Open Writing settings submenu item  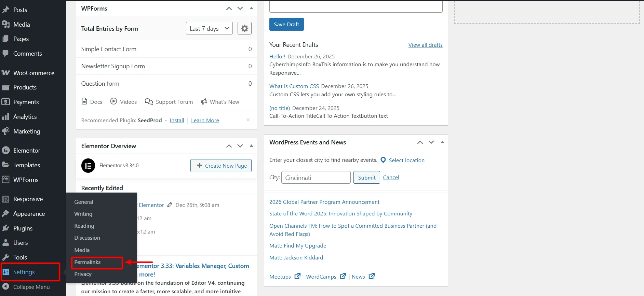click(x=83, y=214)
